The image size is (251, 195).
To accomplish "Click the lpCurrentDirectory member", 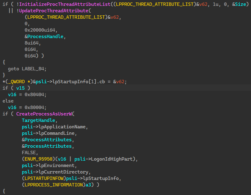I will tap(64, 172).
